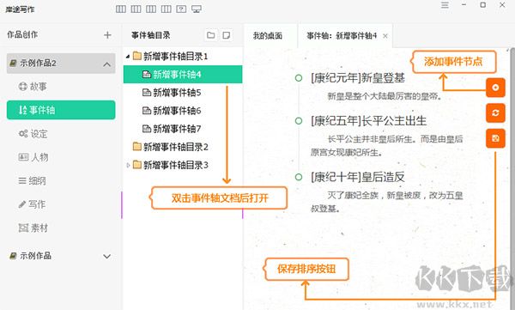Screen dimensions: 515x310
Task: Close the 新增事件轴4 tab
Action: (x=385, y=36)
